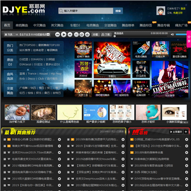Click the 搜索 search button
The height and width of the screenshot is (191, 191).
tap(118, 11)
